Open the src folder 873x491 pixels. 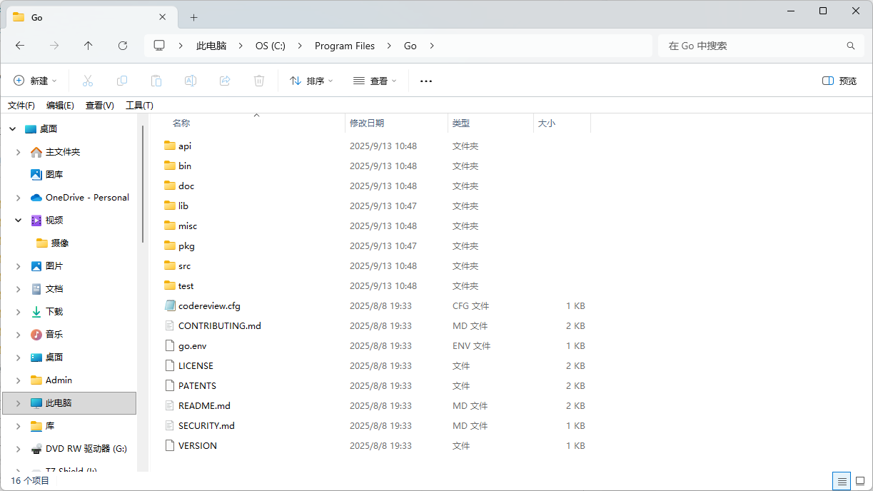183,265
